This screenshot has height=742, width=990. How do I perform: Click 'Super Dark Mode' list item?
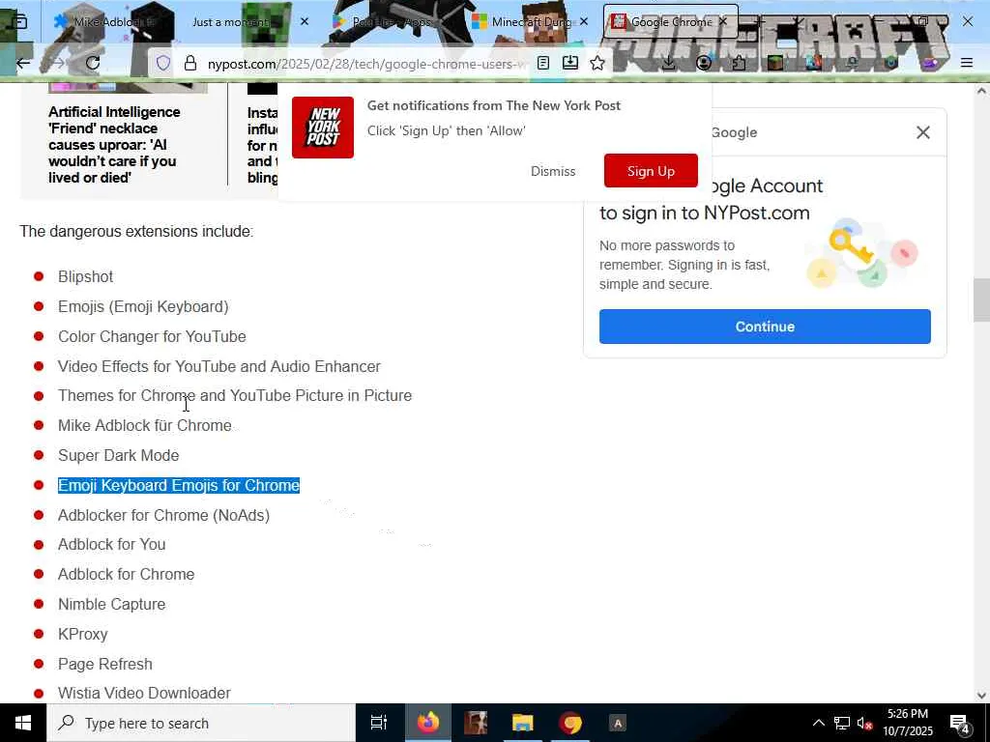click(119, 456)
